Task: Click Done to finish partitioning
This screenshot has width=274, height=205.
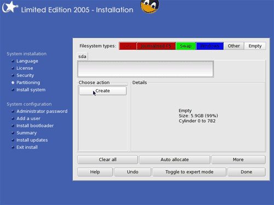Action: [x=247, y=172]
